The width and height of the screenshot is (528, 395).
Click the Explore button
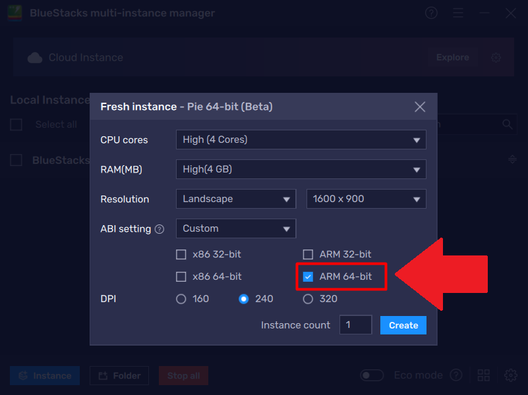(453, 57)
